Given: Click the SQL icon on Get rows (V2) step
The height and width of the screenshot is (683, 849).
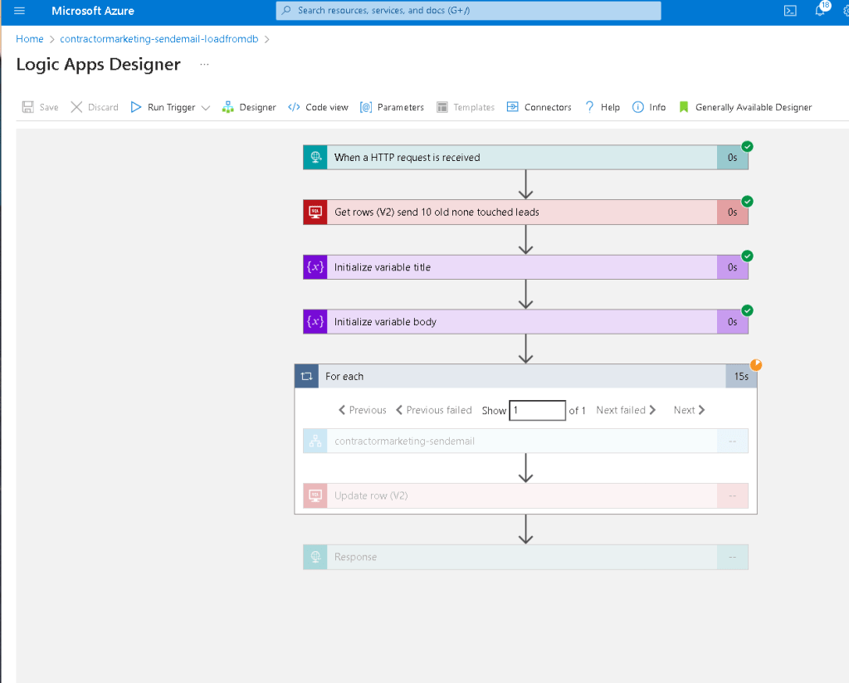Looking at the screenshot, I should (x=315, y=212).
